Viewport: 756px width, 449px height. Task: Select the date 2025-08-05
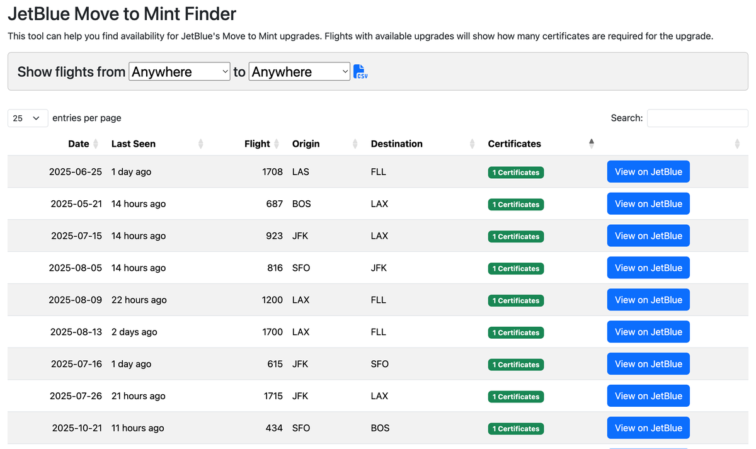click(76, 268)
